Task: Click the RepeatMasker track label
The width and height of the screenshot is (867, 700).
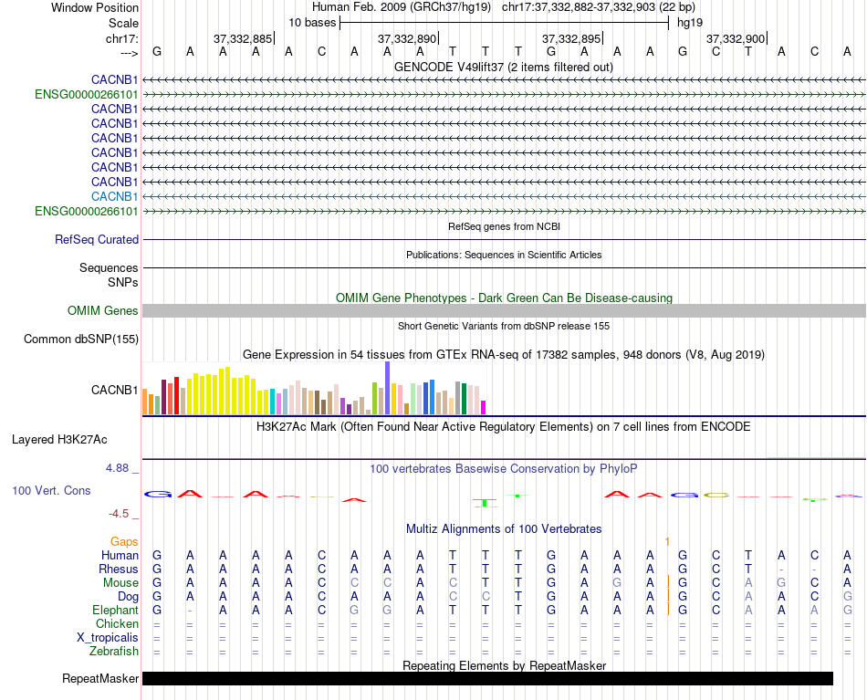Action: [100, 678]
